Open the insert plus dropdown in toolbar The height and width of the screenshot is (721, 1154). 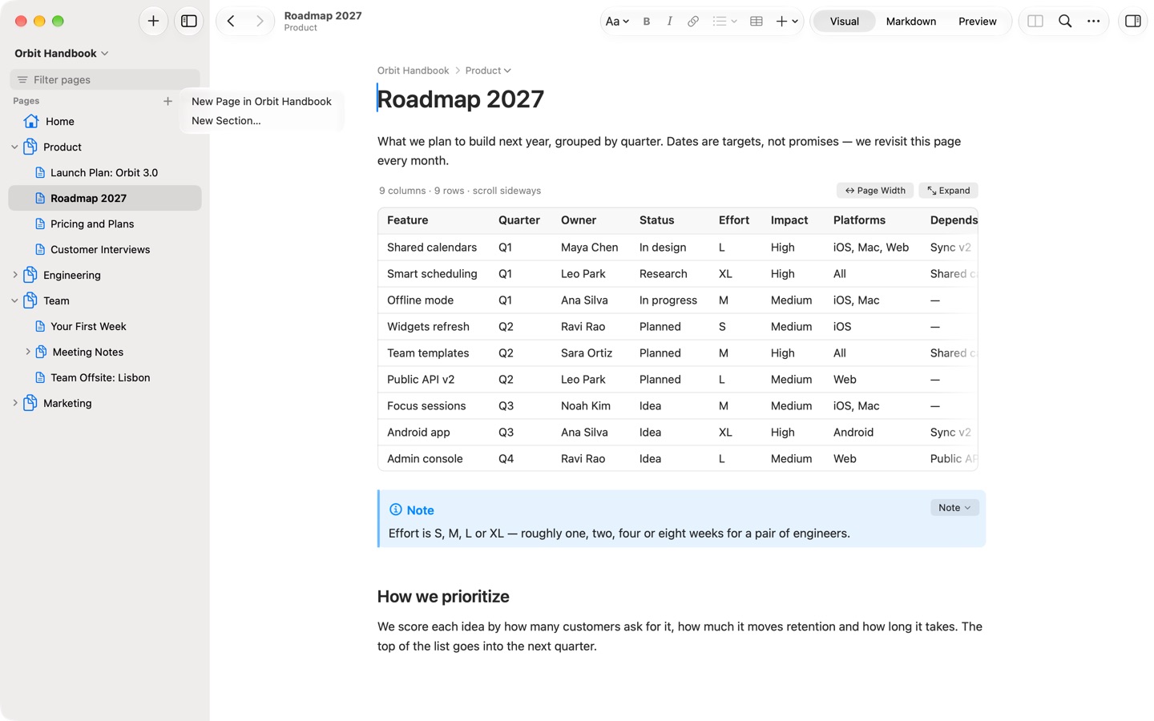coord(787,22)
